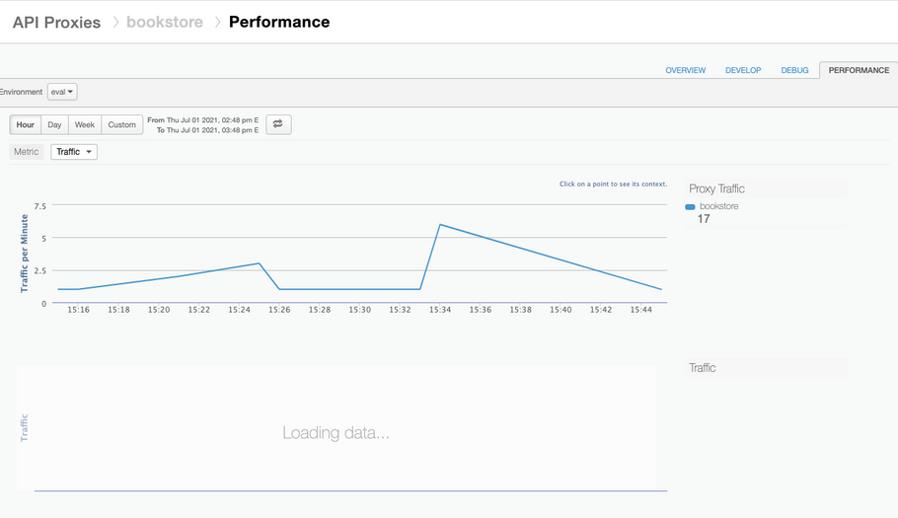Select the Hour time range
The image size is (898, 518).
pyautogui.click(x=26, y=125)
